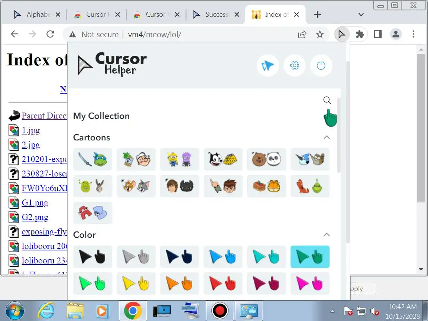Click the red record button on taskbar
Screen dimensions: 428x321
click(x=220, y=311)
